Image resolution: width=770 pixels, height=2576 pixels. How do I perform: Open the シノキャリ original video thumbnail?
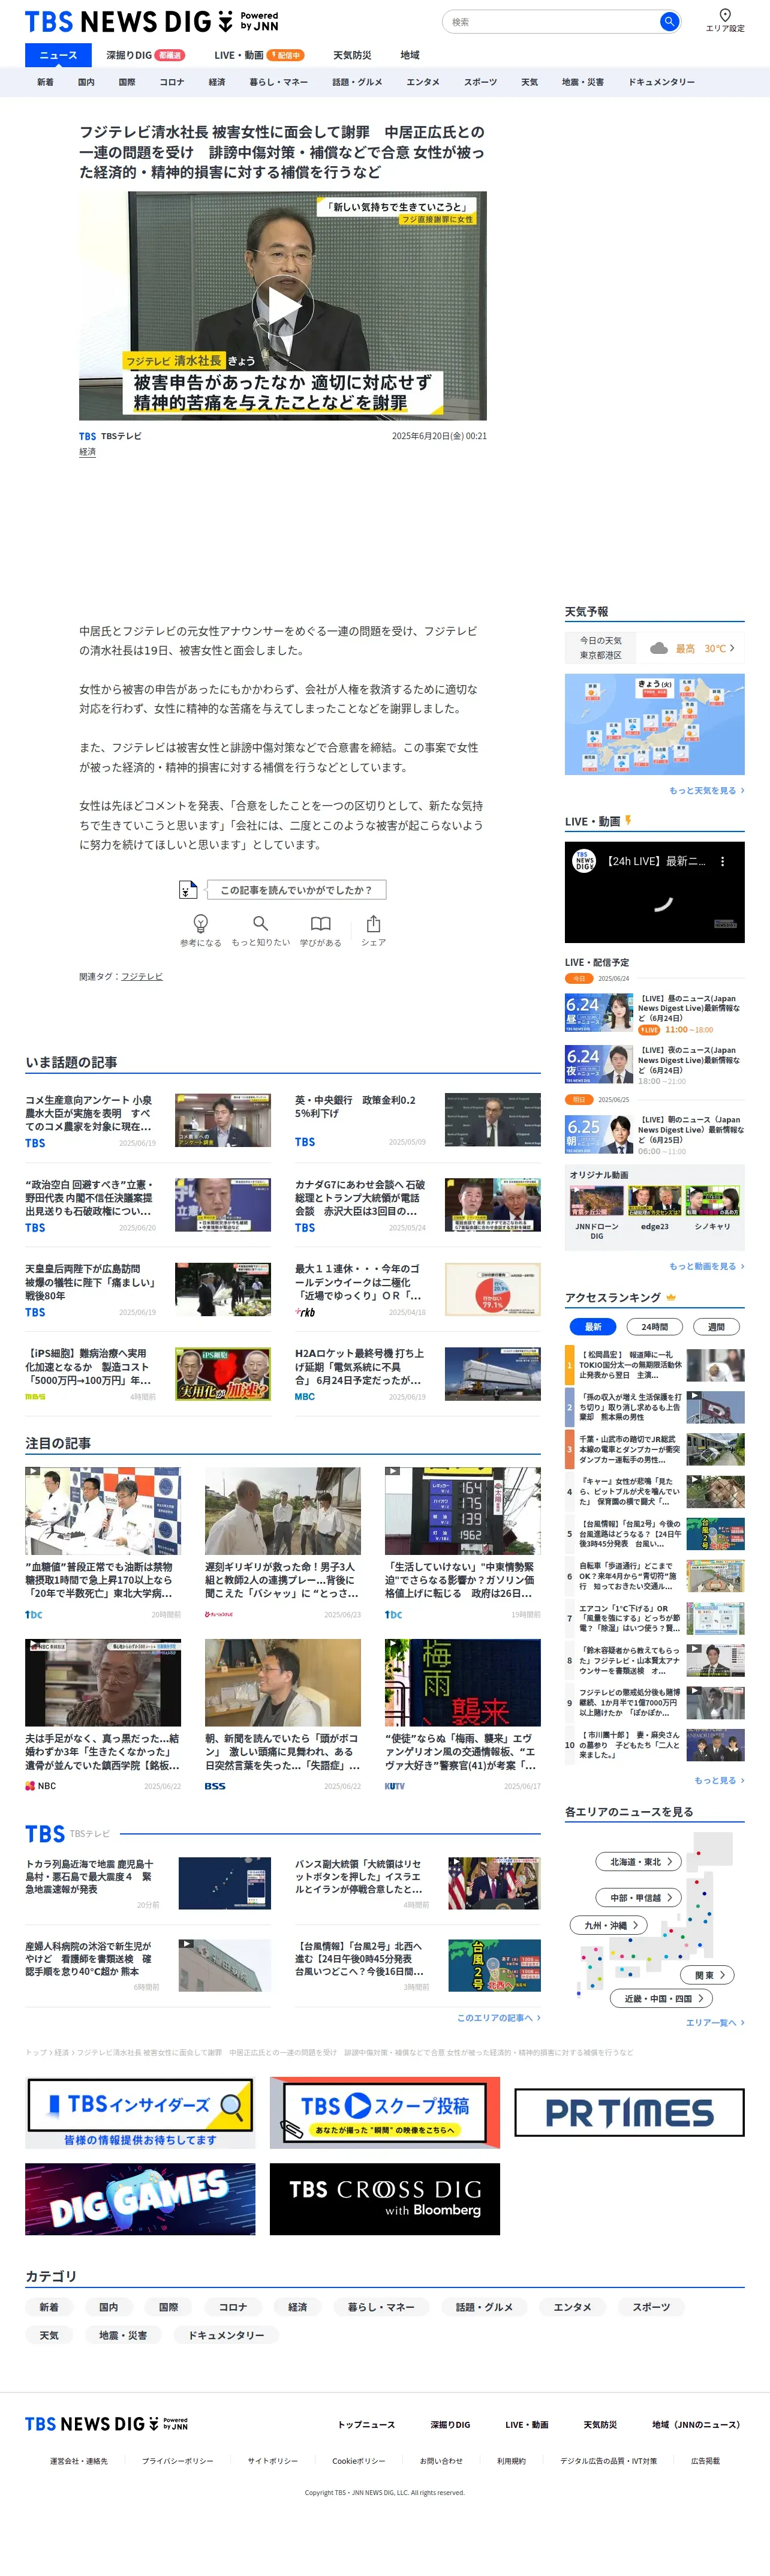712,1199
